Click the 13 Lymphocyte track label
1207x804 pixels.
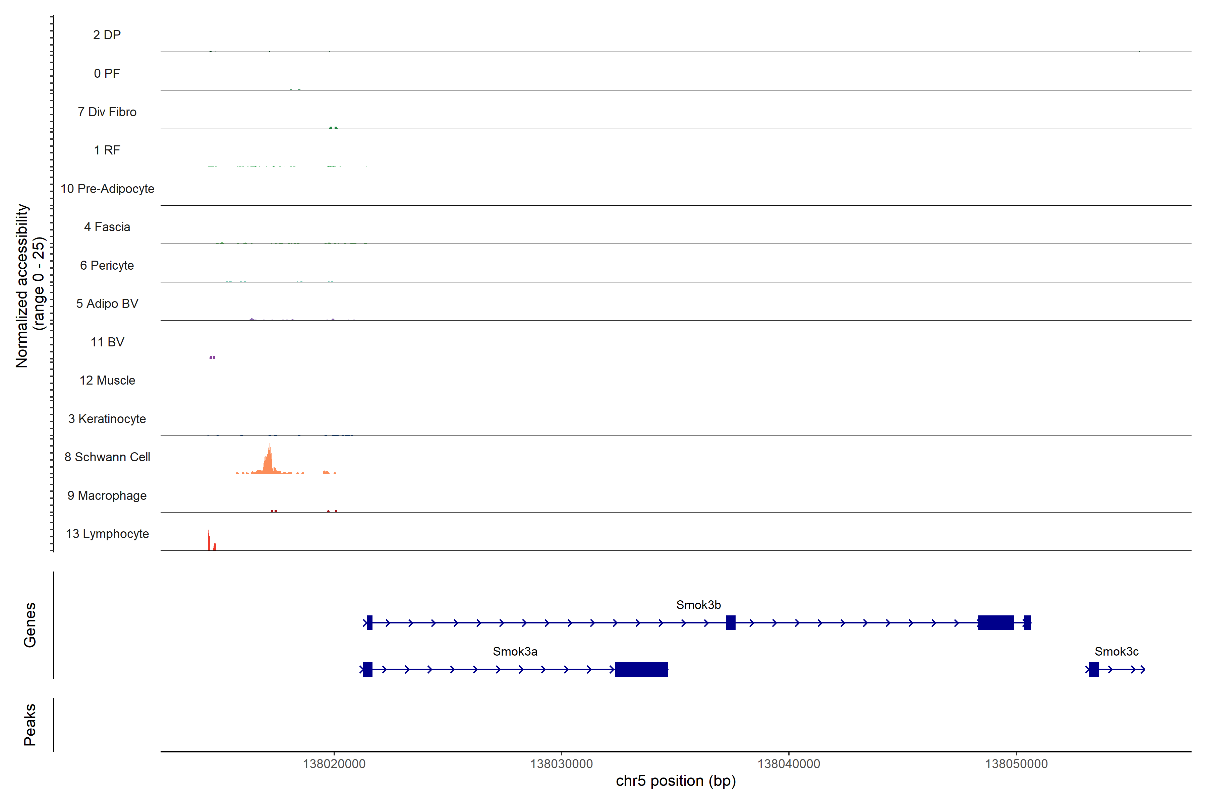pyautogui.click(x=107, y=534)
